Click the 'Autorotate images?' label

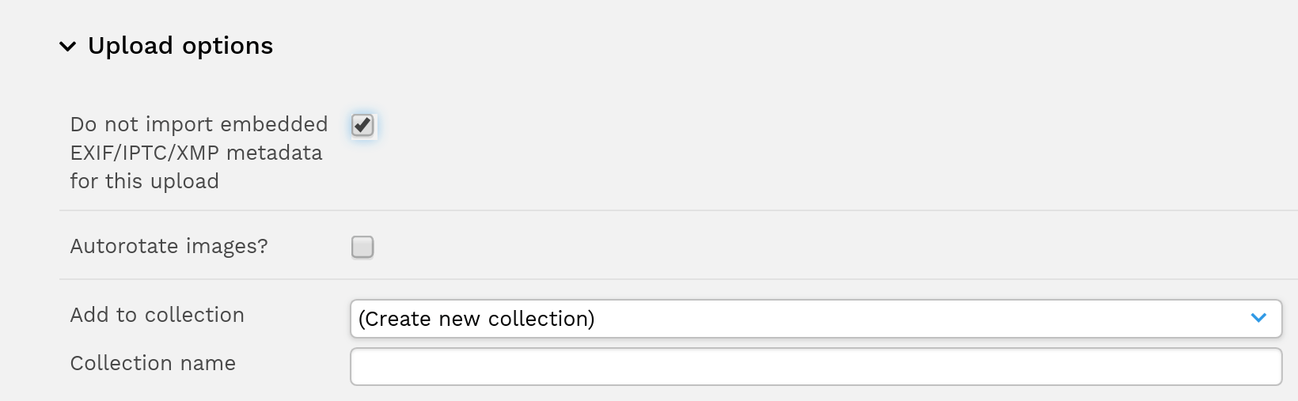coord(169,246)
